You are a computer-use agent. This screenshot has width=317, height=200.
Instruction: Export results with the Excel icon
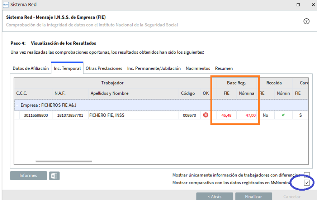(x=54, y=176)
